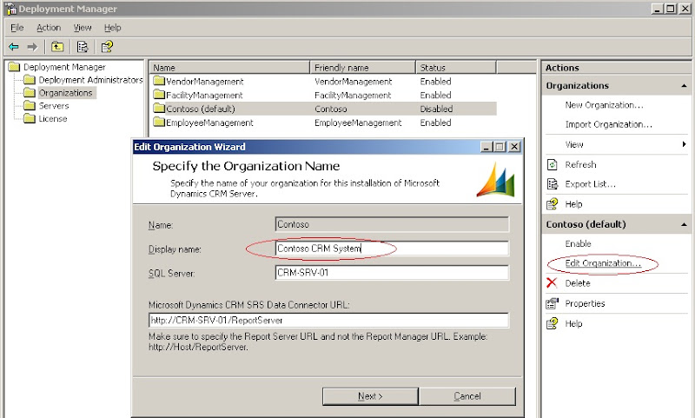Image resolution: width=695 pixels, height=418 pixels.
Task: Open the File menu
Action: pos(17,28)
